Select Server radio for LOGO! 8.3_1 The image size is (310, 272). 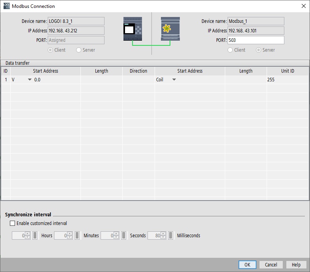[79, 50]
